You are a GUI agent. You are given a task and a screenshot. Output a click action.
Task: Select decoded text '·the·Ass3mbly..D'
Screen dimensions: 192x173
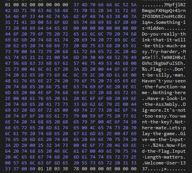164,104
